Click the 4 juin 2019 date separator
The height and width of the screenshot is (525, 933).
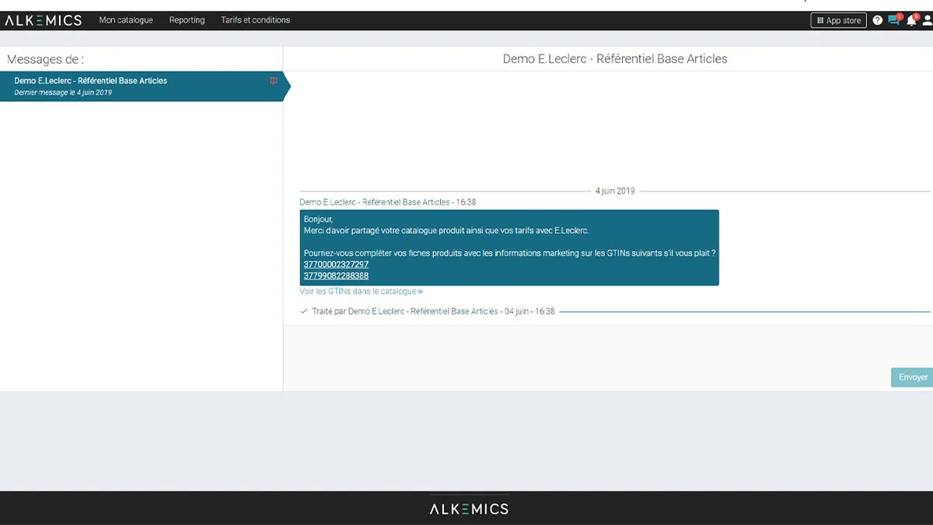(x=615, y=191)
